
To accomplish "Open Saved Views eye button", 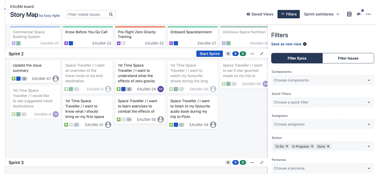I will (260, 14).
